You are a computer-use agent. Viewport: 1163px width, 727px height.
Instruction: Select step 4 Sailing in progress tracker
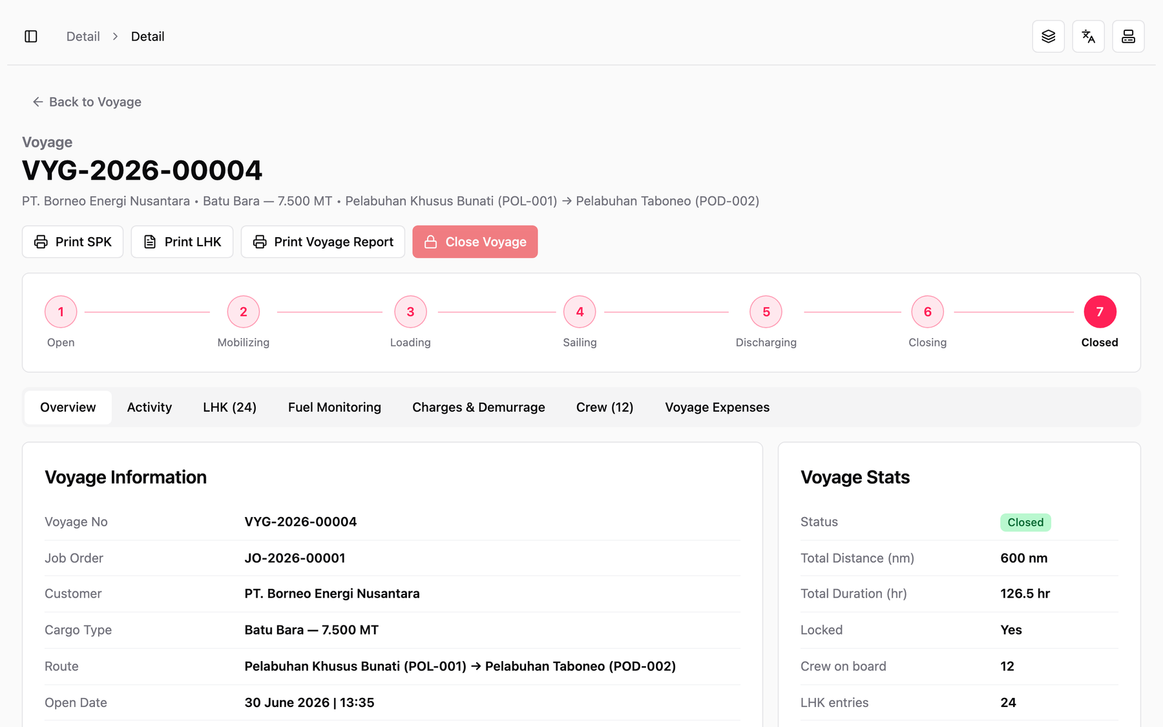pyautogui.click(x=580, y=312)
